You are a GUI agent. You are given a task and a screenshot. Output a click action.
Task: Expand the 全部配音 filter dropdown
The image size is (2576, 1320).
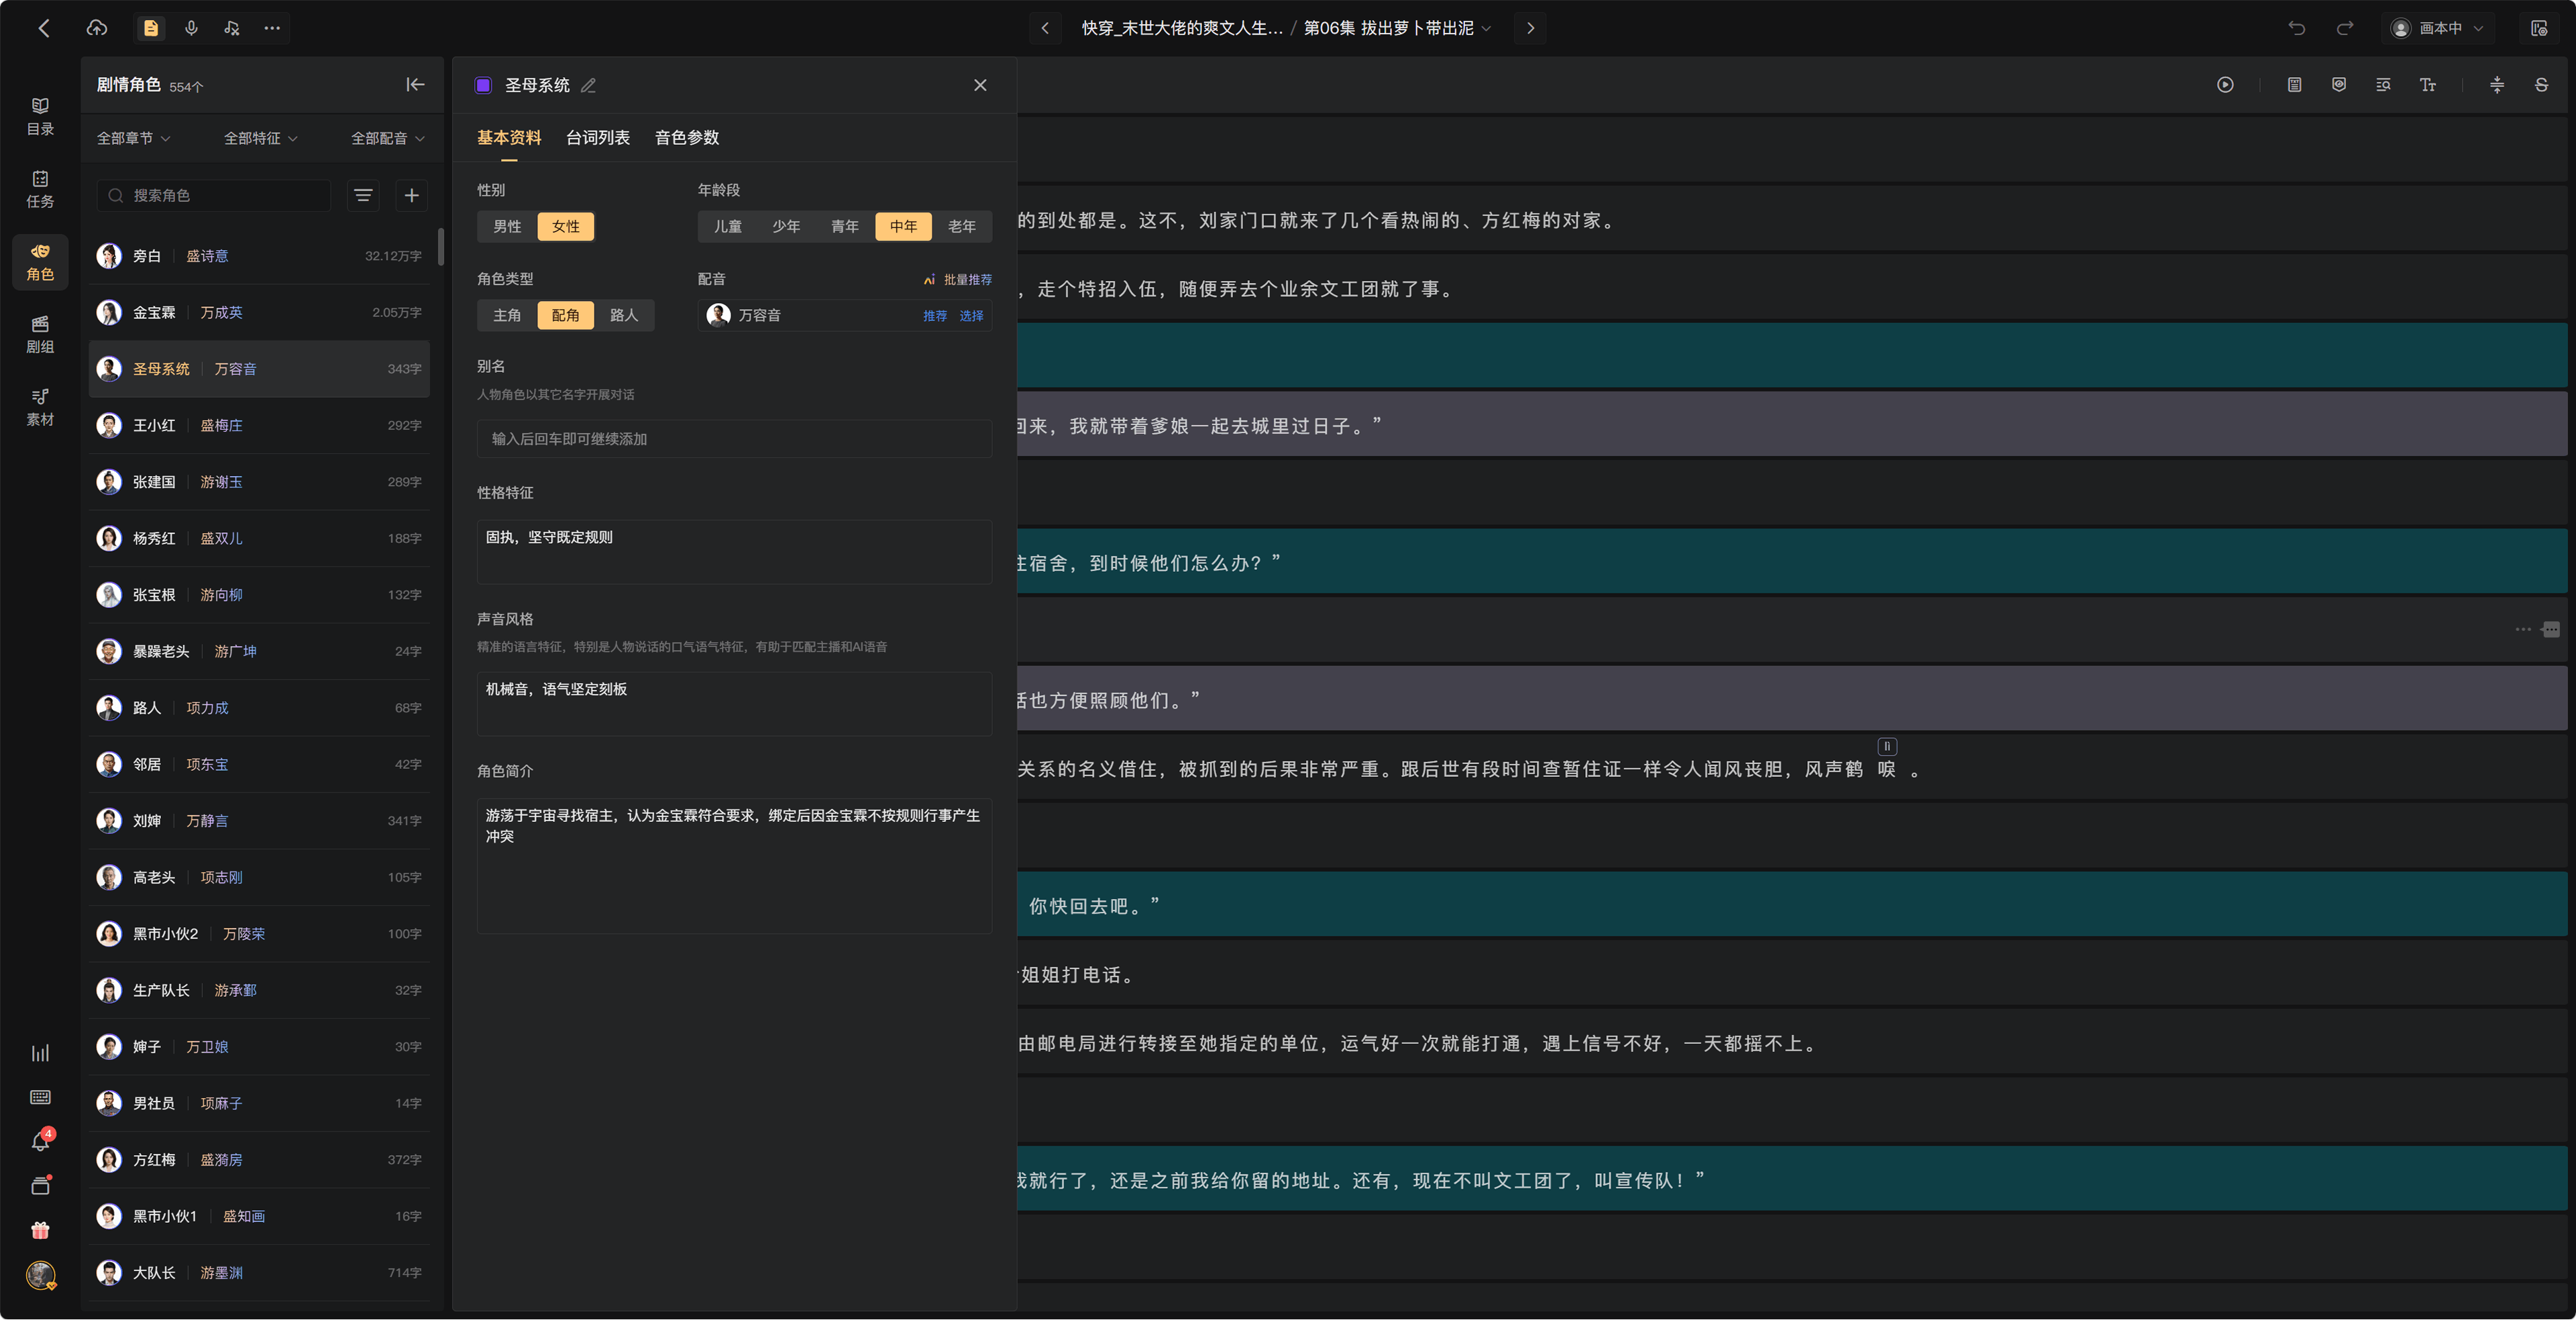(x=388, y=138)
